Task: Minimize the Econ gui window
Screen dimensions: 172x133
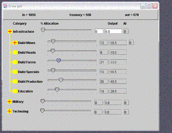Action: [143, 6]
